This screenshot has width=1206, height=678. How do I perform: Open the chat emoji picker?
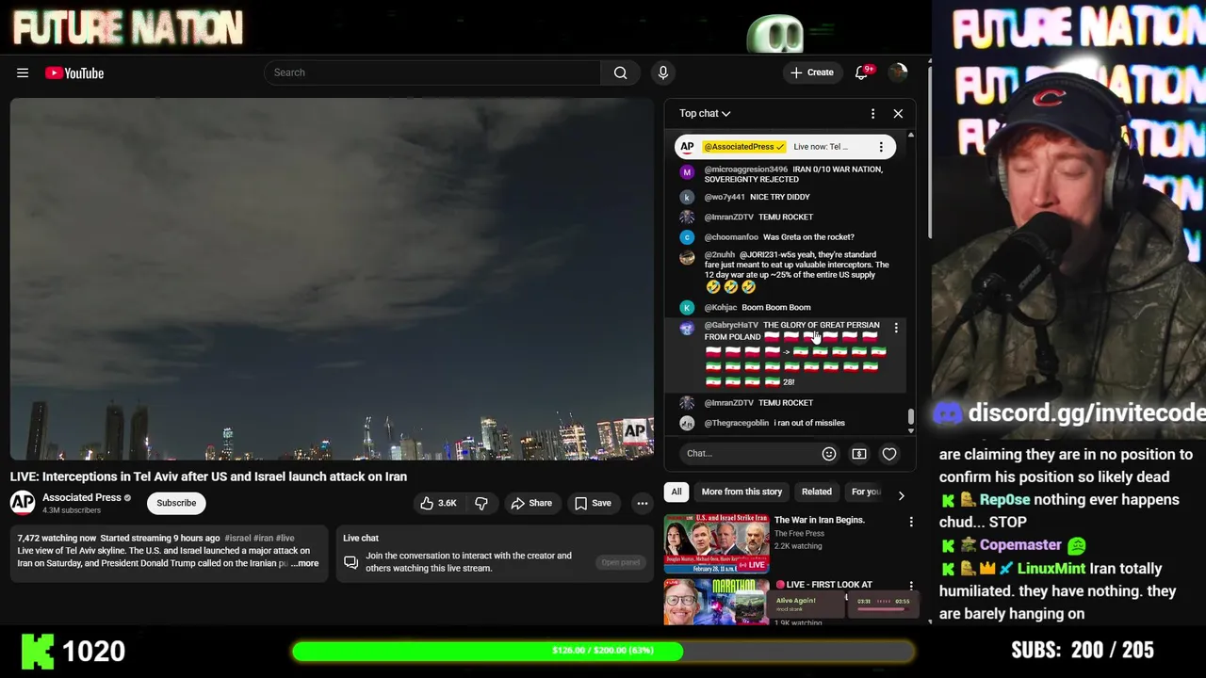(829, 454)
